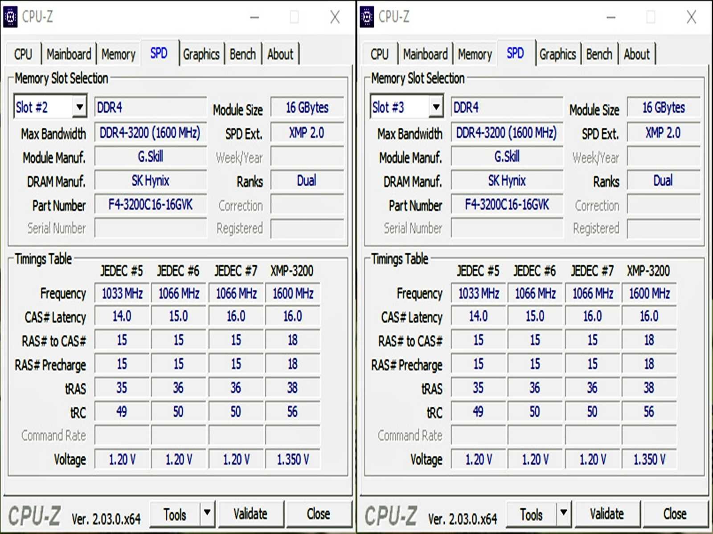Click JEDEC #6 CAS latency 15.0 in left window
Viewport: 713px width, 534px height.
coord(178,316)
